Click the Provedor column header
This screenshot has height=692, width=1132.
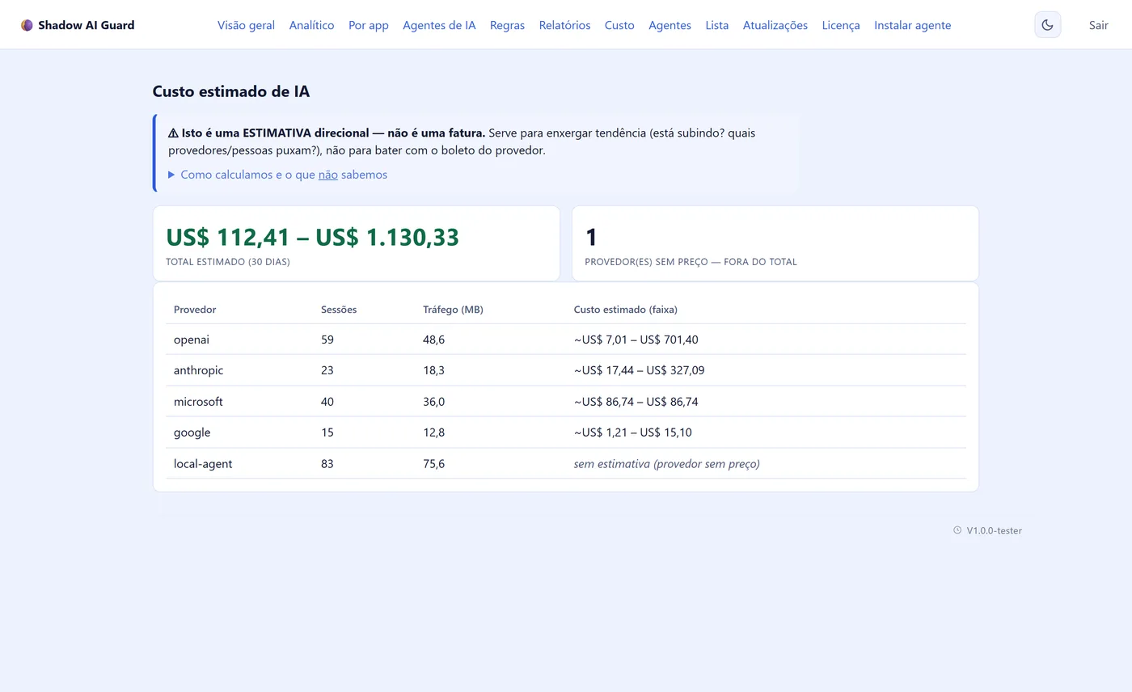coord(195,310)
